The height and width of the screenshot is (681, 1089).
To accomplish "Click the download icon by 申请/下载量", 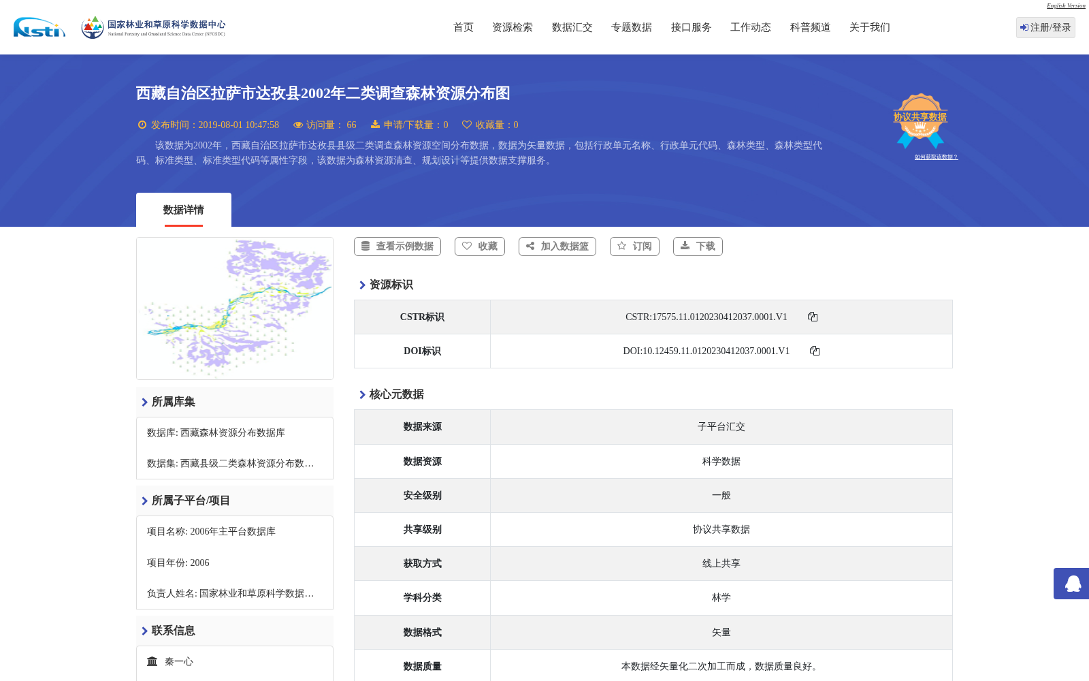I will pos(375,125).
